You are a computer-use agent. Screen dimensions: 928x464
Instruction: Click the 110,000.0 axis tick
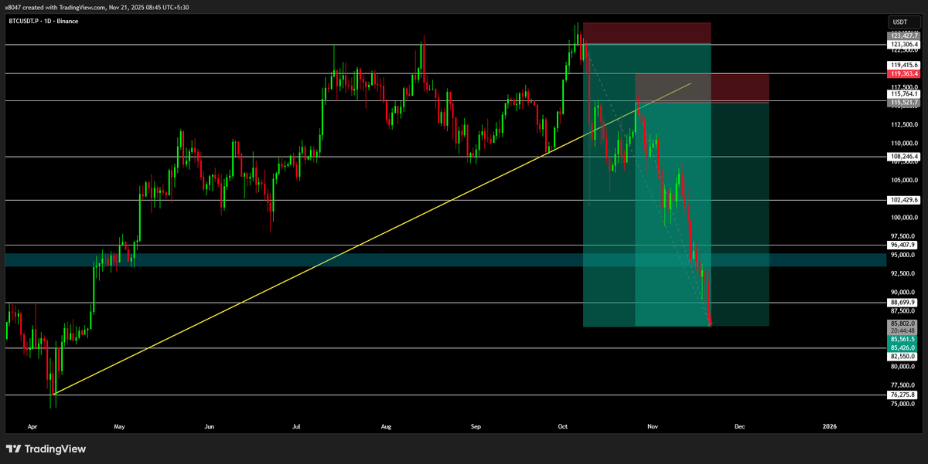904,144
